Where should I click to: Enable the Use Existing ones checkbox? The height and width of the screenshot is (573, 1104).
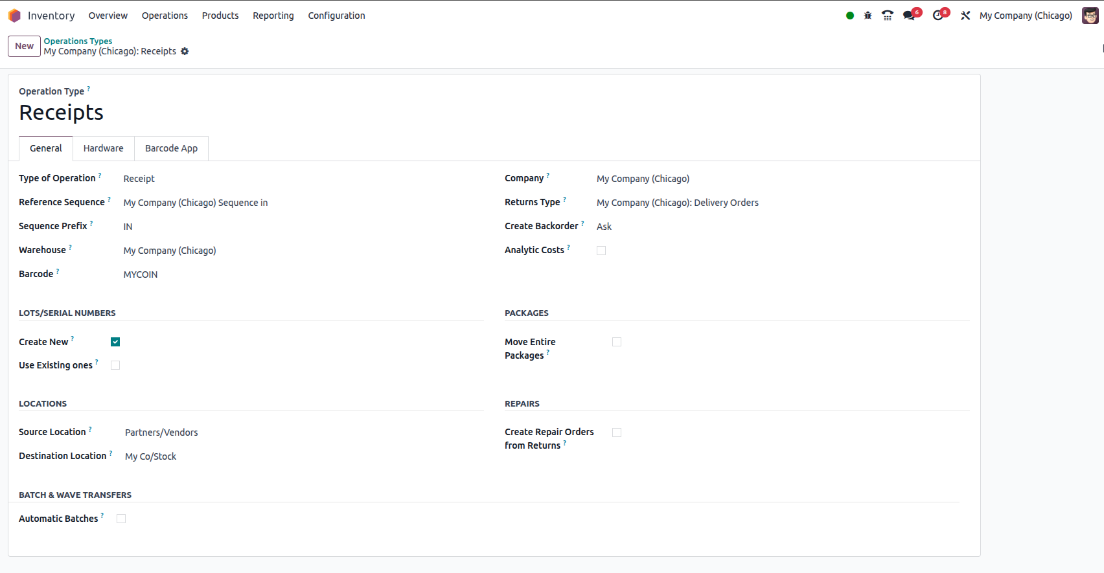click(x=115, y=365)
